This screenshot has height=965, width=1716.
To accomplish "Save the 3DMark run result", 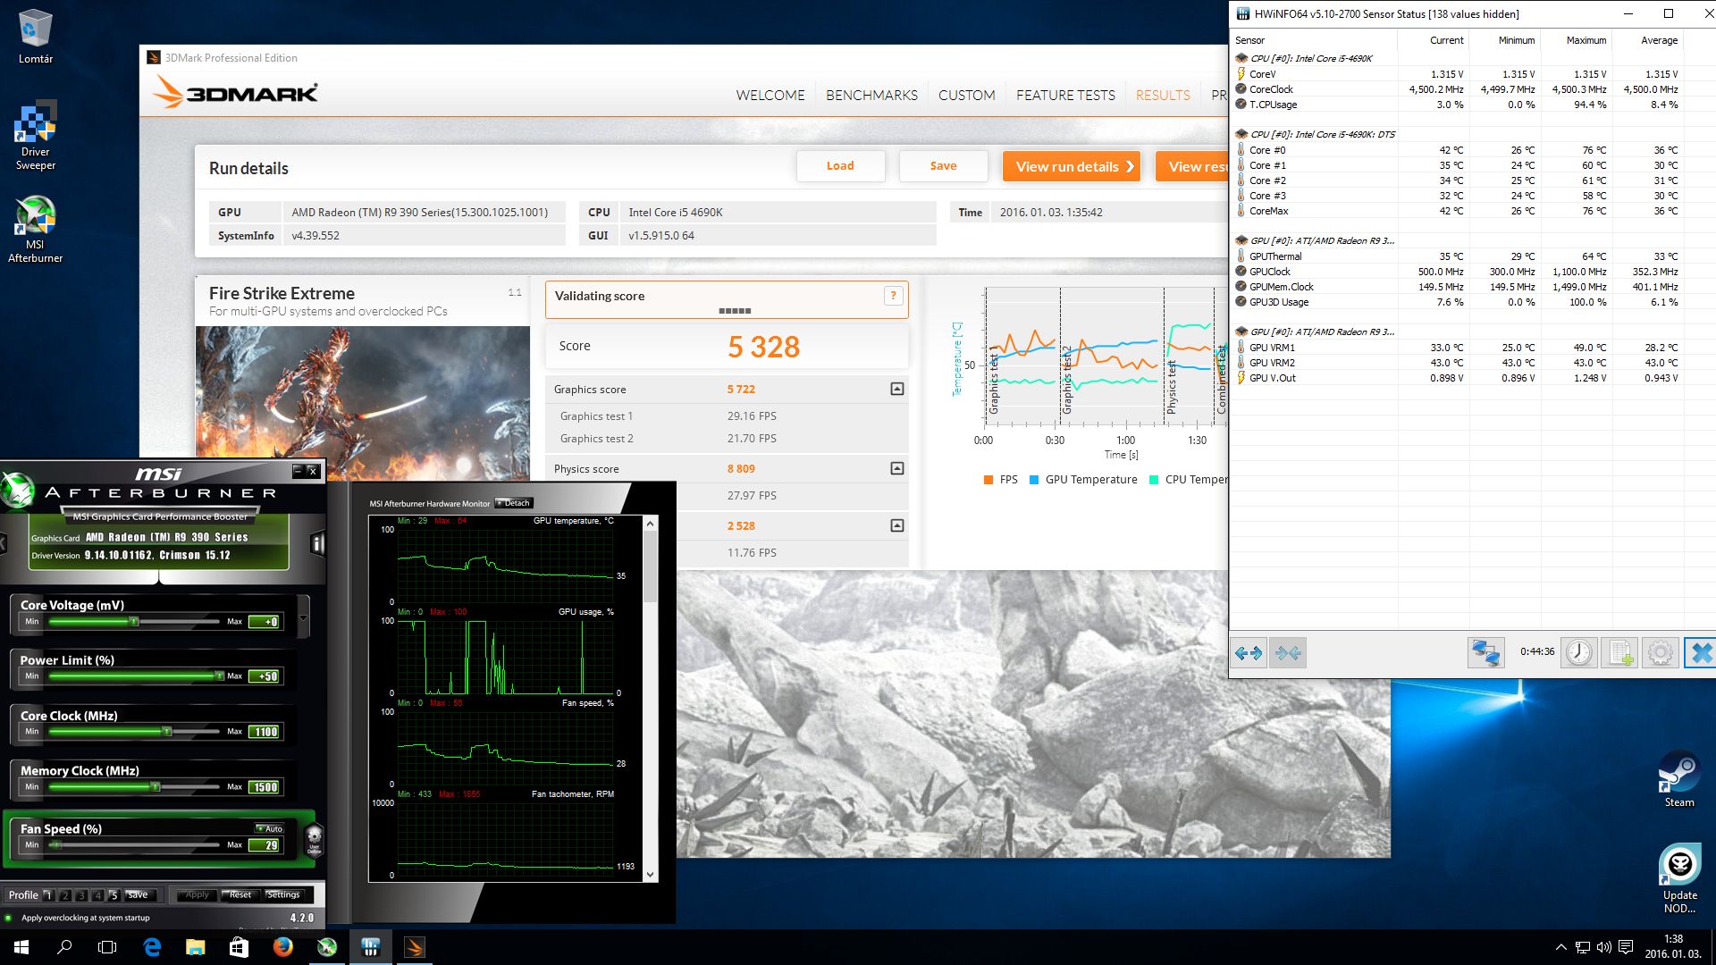I will [943, 166].
